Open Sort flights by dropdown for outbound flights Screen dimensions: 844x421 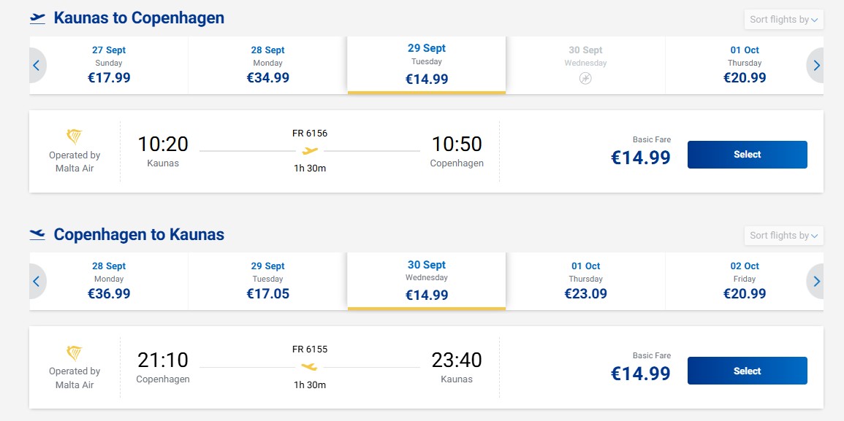click(x=783, y=20)
